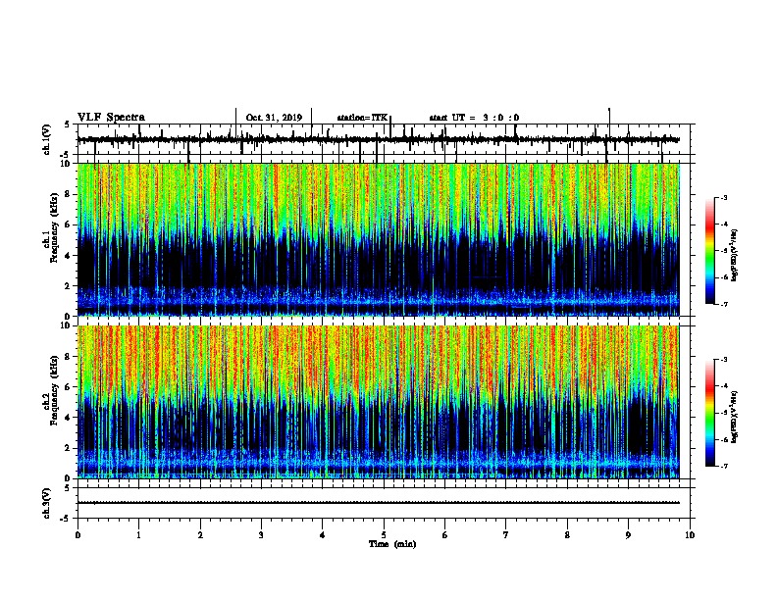Click the 'Time (min)' x-axis label

coord(392,544)
